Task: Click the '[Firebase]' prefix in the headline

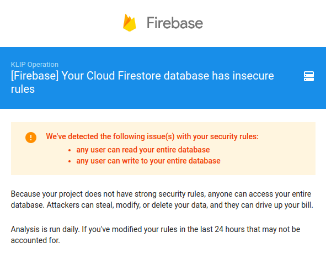Action: [x=35, y=76]
